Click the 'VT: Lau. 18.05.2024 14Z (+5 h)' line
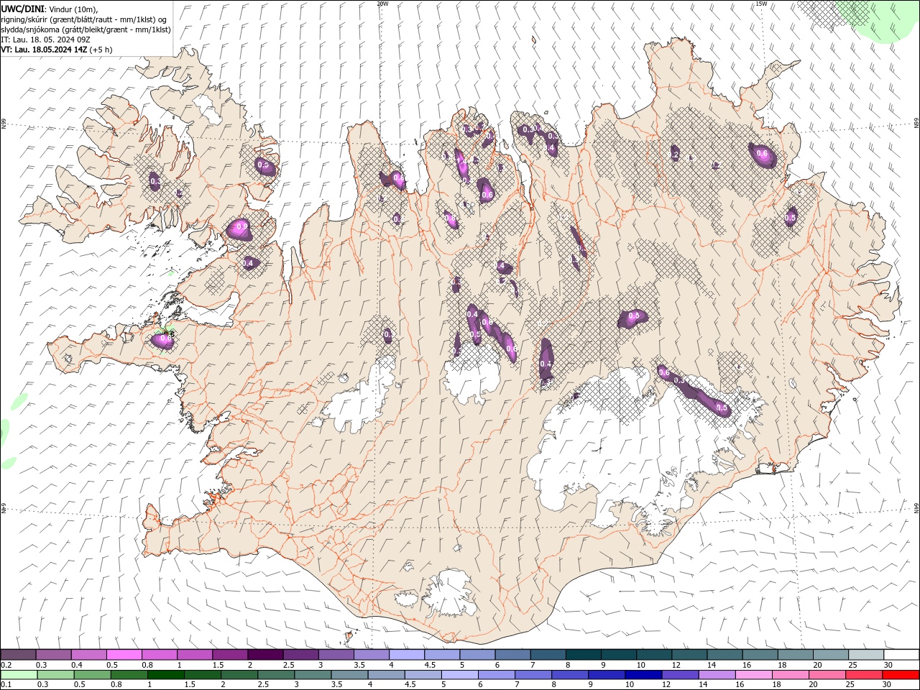Image resolution: width=920 pixels, height=690 pixels. [x=57, y=50]
